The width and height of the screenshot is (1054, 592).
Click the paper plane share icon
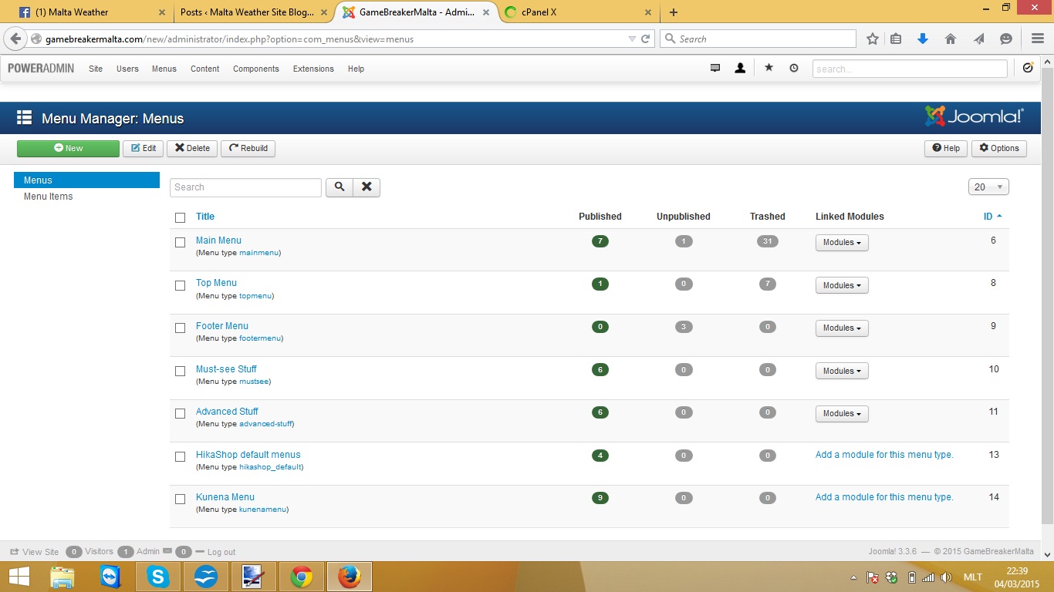[978, 39]
